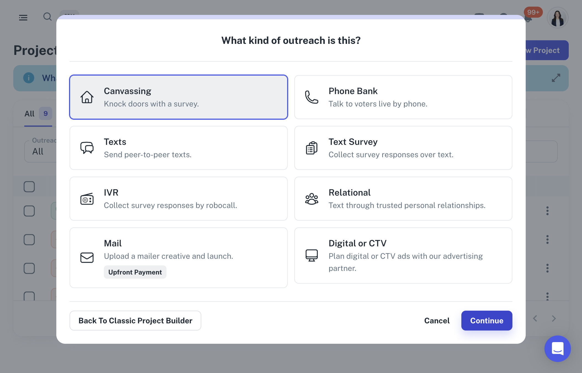582x373 pixels.
Task: Click the Phone Bank handset icon
Action: tap(312, 97)
